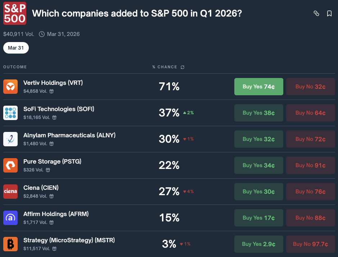Click Buy Yes 32¢ for Alnylam
Image resolution: width=338 pixels, height=257 pixels.
258,139
